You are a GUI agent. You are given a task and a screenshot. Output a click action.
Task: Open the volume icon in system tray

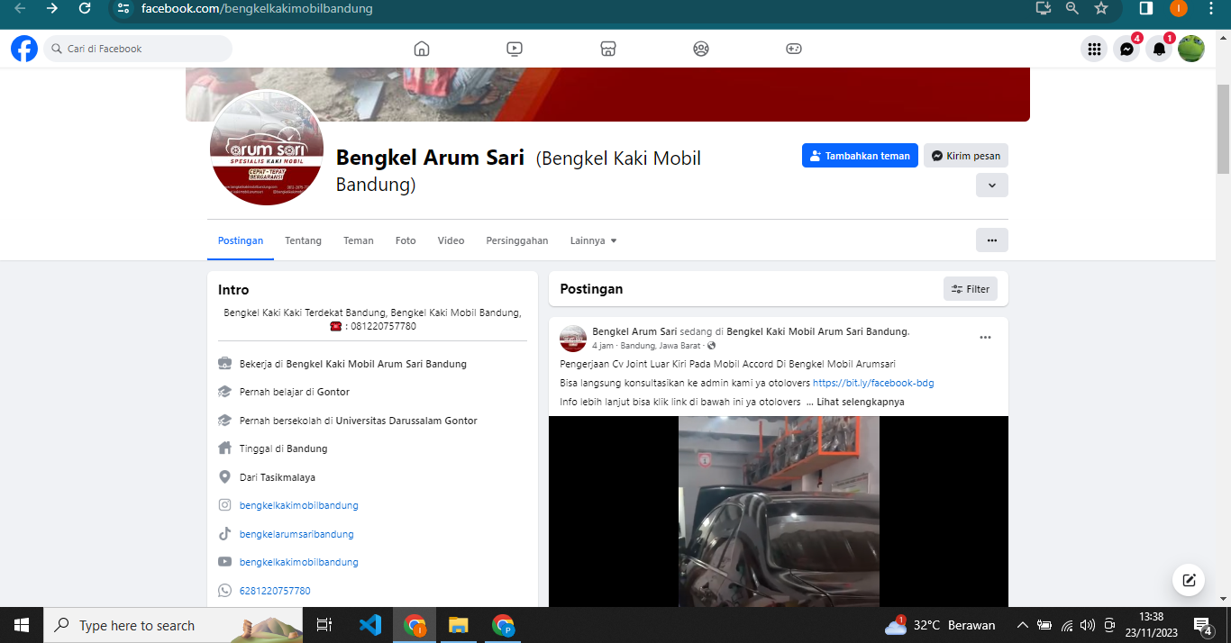click(1088, 625)
